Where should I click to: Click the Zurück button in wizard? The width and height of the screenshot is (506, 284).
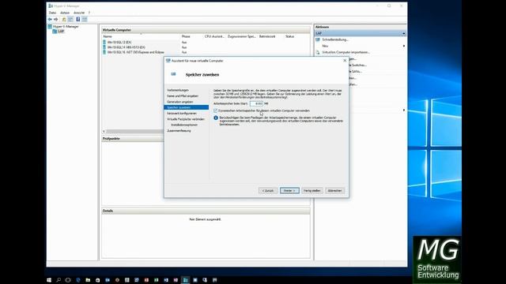pos(268,191)
